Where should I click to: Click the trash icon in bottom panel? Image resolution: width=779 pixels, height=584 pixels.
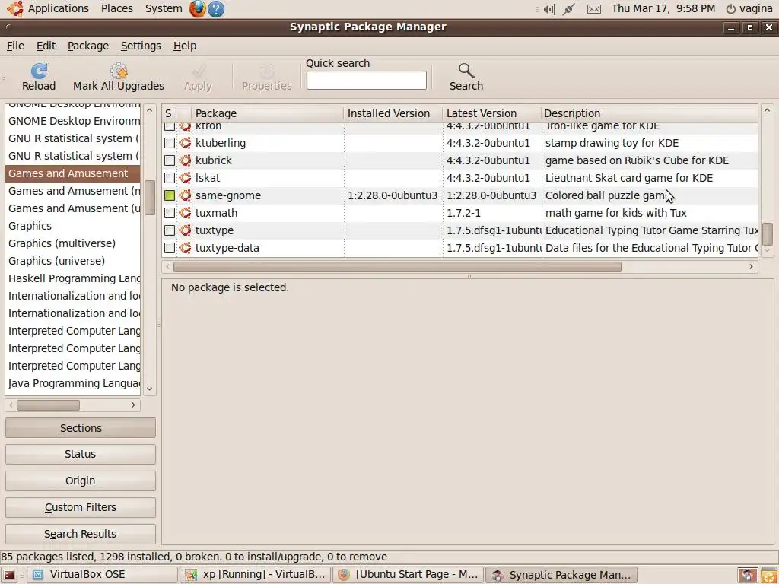768,575
